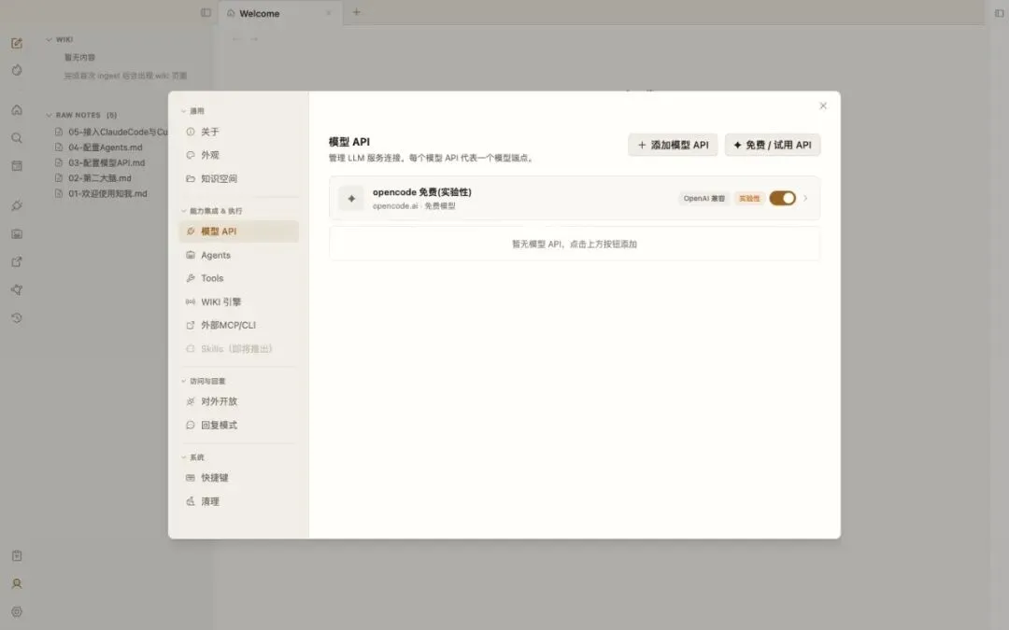This screenshot has height=630, width=1009.
Task: Open the settings gear icon
Action: pyautogui.click(x=17, y=612)
